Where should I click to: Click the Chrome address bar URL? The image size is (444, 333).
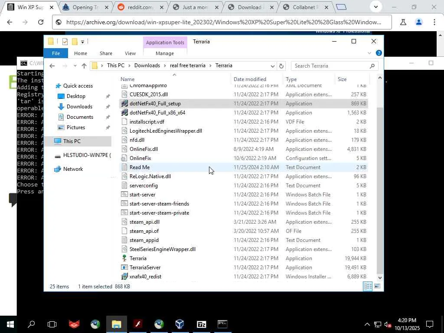223,22
